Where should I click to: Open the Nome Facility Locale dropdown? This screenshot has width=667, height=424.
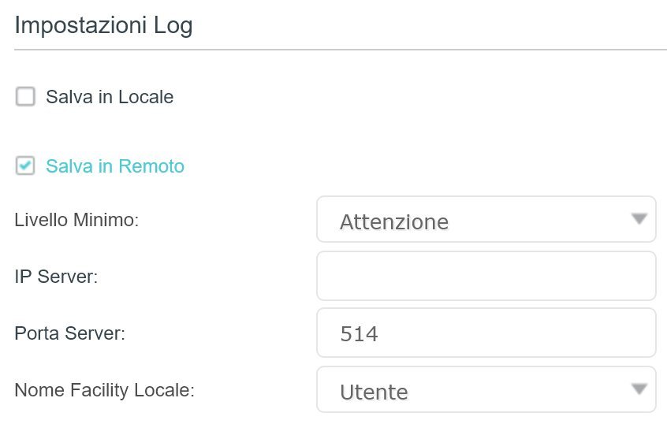[486, 389]
